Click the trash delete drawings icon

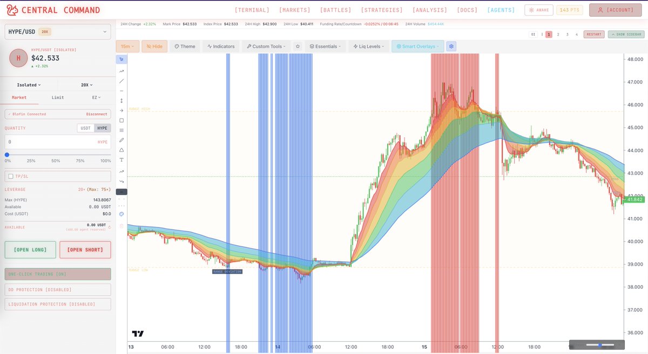click(122, 225)
